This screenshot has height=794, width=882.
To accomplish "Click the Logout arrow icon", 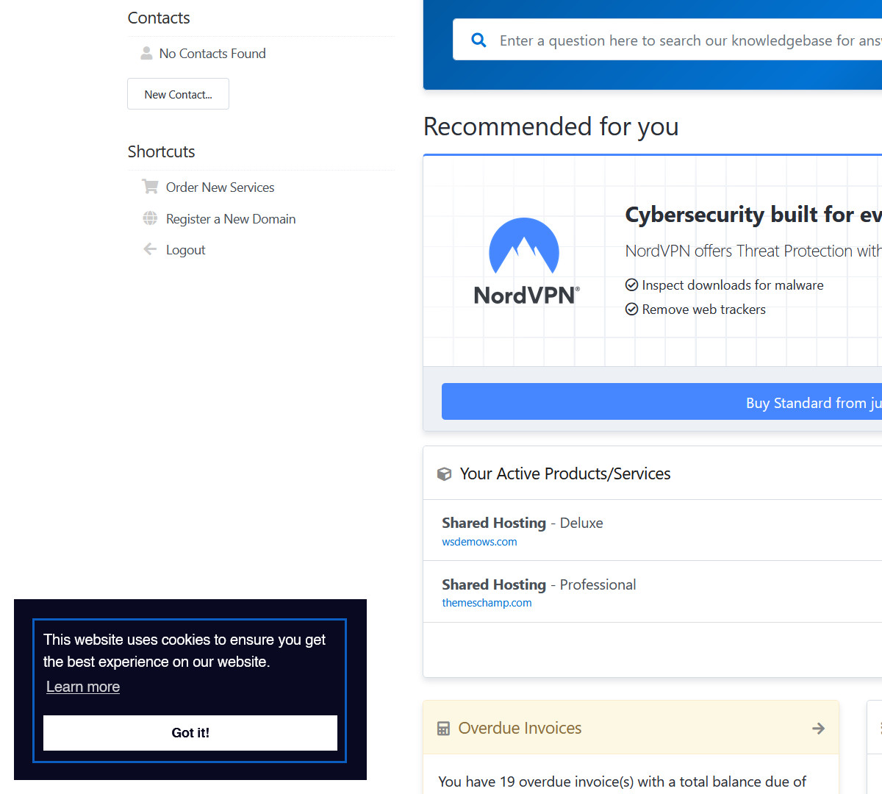I will [x=150, y=249].
